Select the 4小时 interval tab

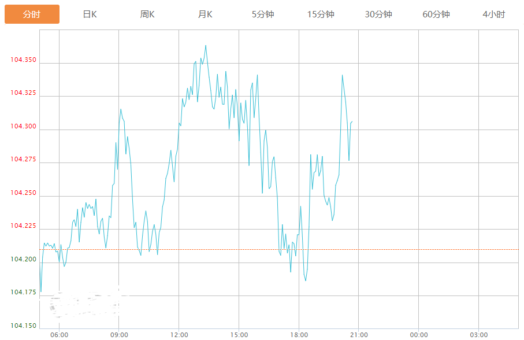pyautogui.click(x=493, y=14)
